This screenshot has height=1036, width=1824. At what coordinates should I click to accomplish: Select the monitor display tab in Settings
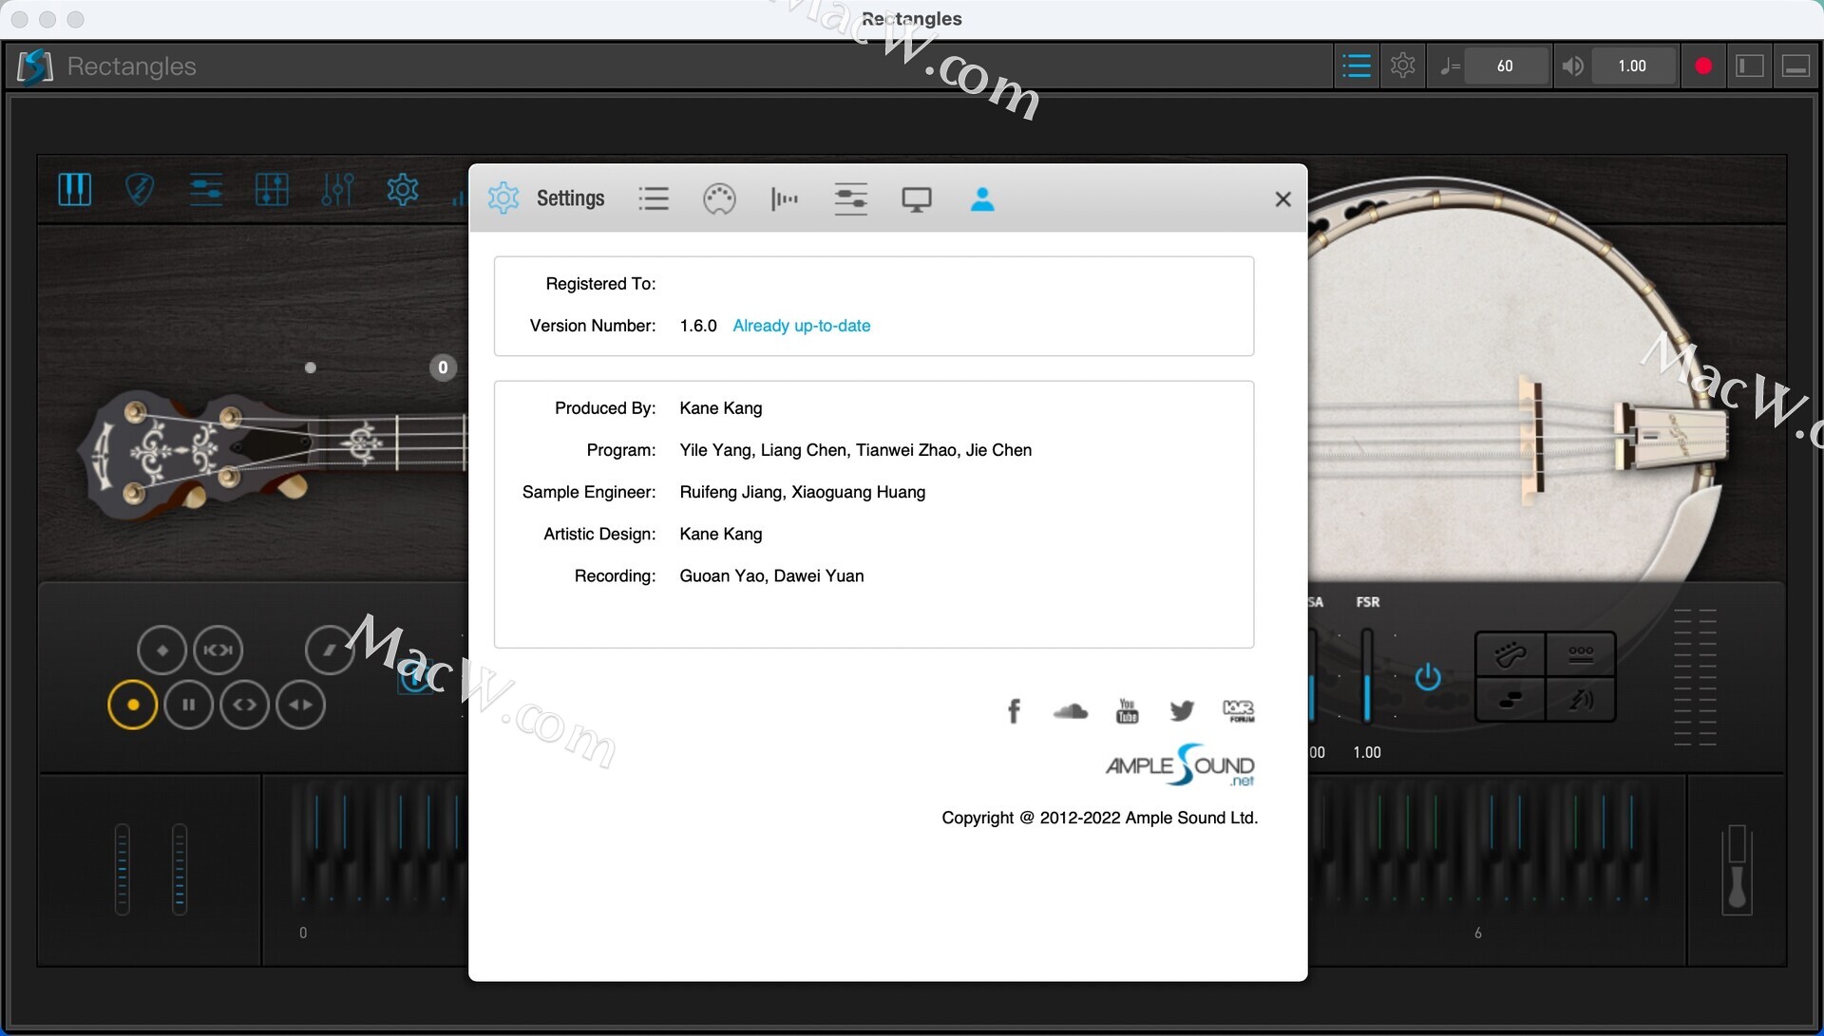(917, 199)
